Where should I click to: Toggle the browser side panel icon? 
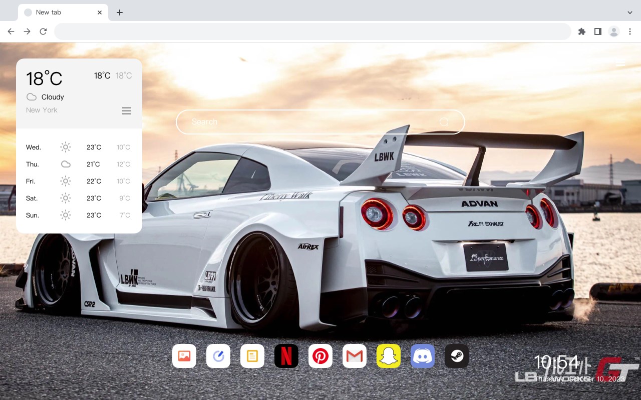pos(598,31)
